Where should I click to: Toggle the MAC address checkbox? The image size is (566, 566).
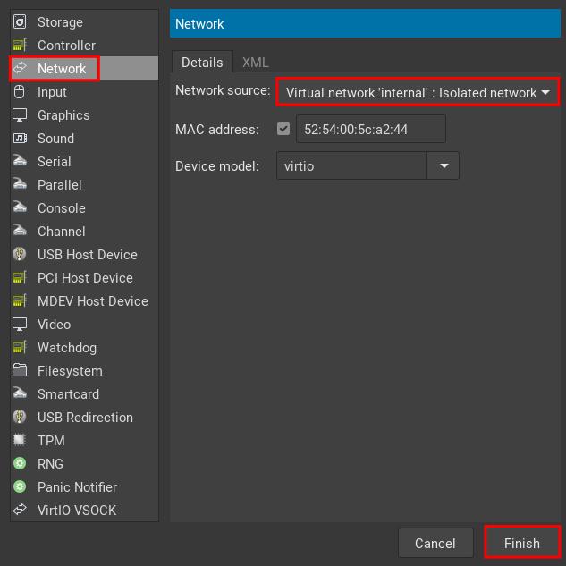283,129
